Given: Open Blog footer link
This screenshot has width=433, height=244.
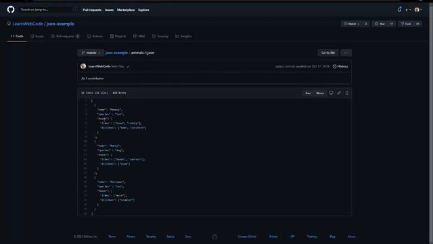Looking at the screenshot, I should coord(332,237).
